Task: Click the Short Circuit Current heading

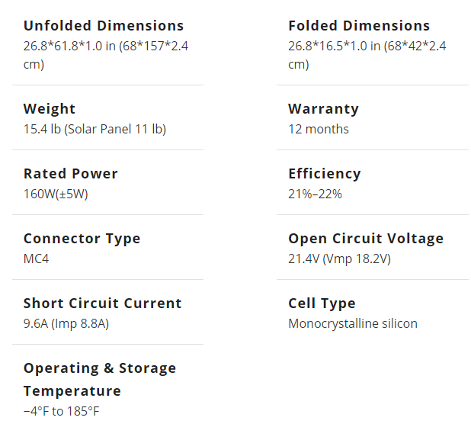Action: (103, 304)
